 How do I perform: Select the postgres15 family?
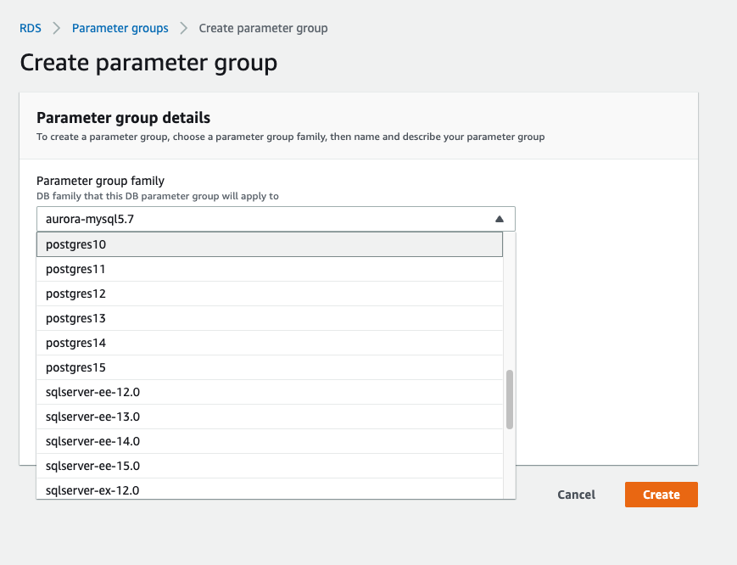coord(270,367)
